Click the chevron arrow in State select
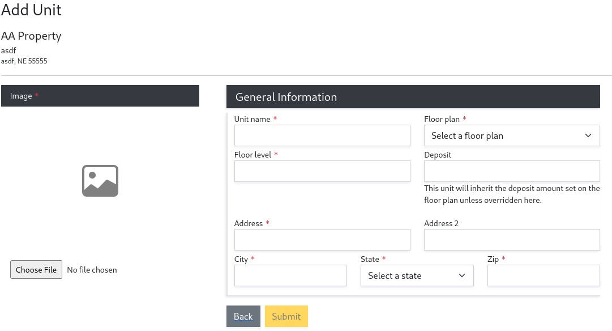612x331 pixels. (x=461, y=276)
